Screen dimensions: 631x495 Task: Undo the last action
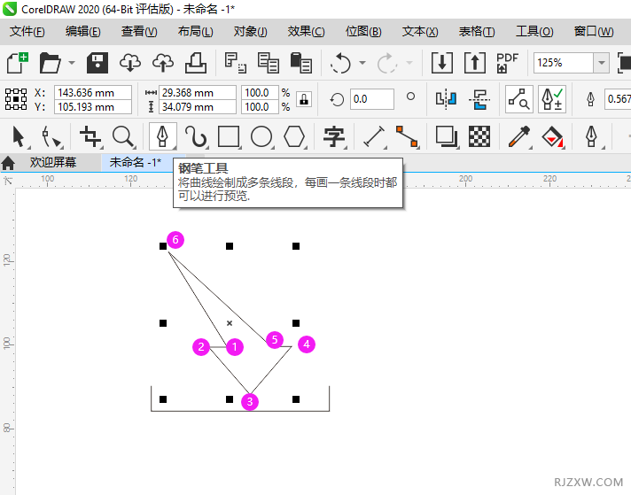click(340, 63)
